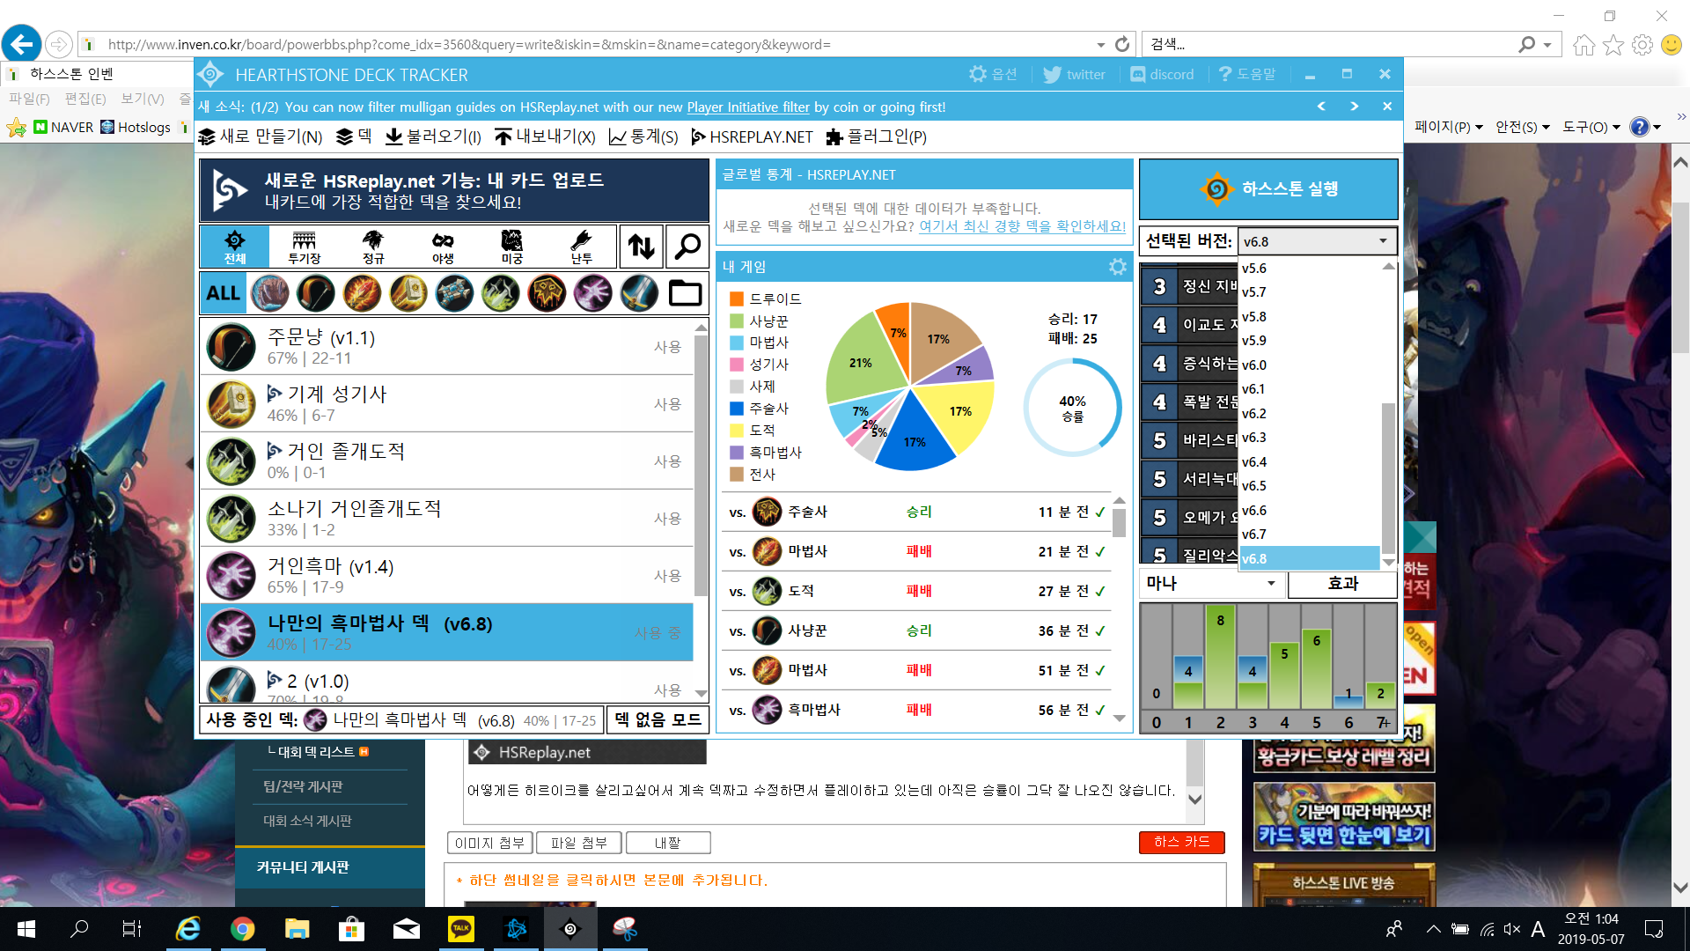The image size is (1690, 951).
Task: Open the 불러오기(I) import menu
Action: click(x=433, y=136)
